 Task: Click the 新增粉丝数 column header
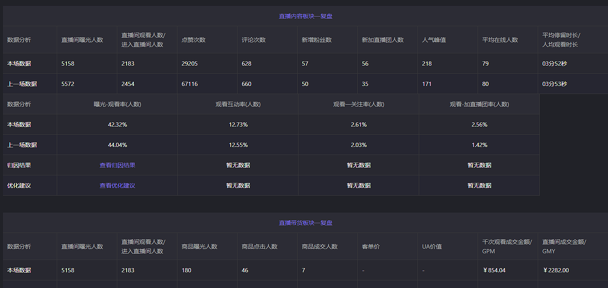pyautogui.click(x=316, y=40)
